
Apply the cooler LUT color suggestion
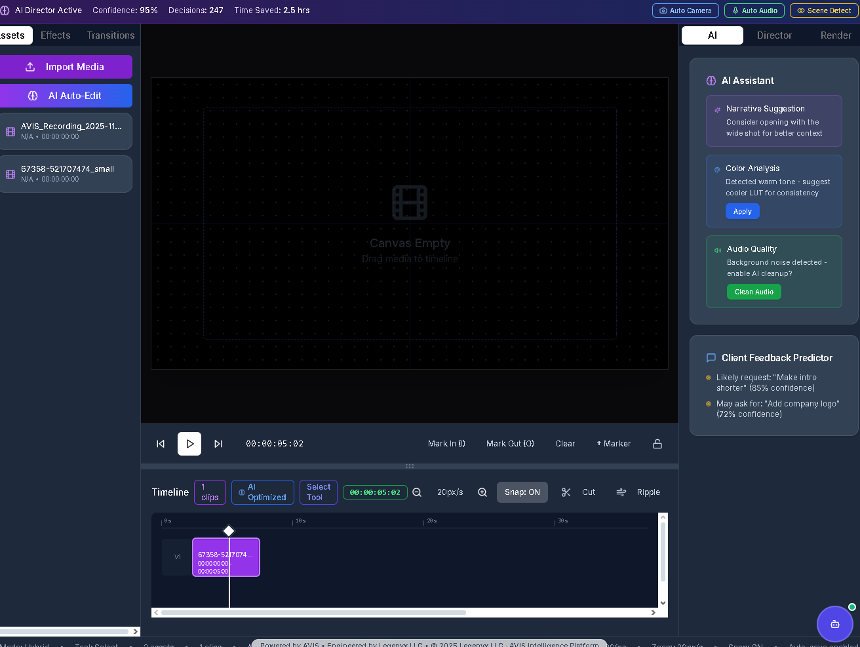click(x=743, y=211)
